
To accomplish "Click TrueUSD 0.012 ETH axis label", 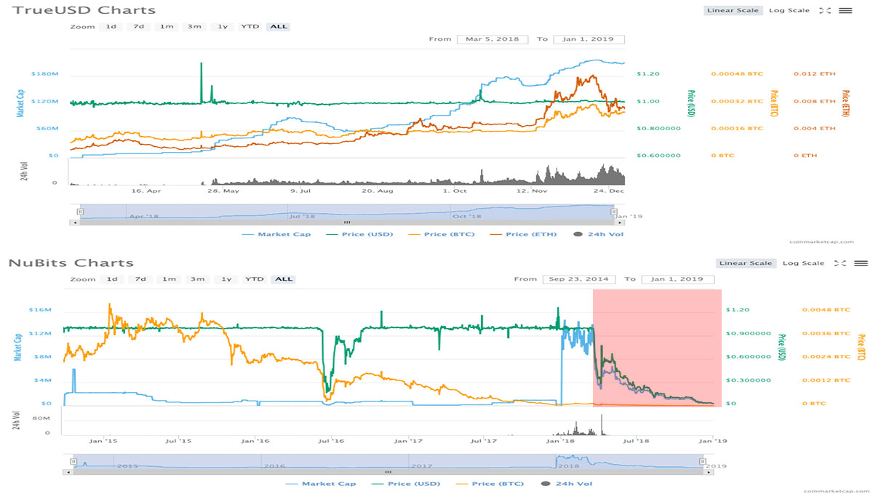I will [815, 74].
